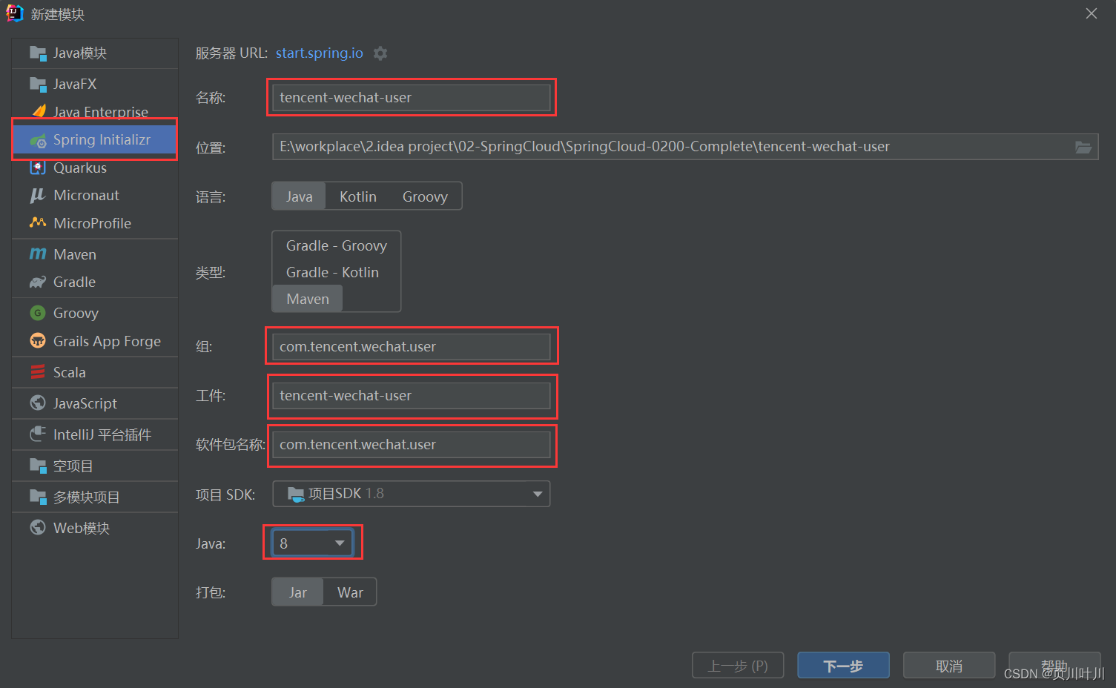
Task: Select Web模块 in the module list
Action: [95, 528]
